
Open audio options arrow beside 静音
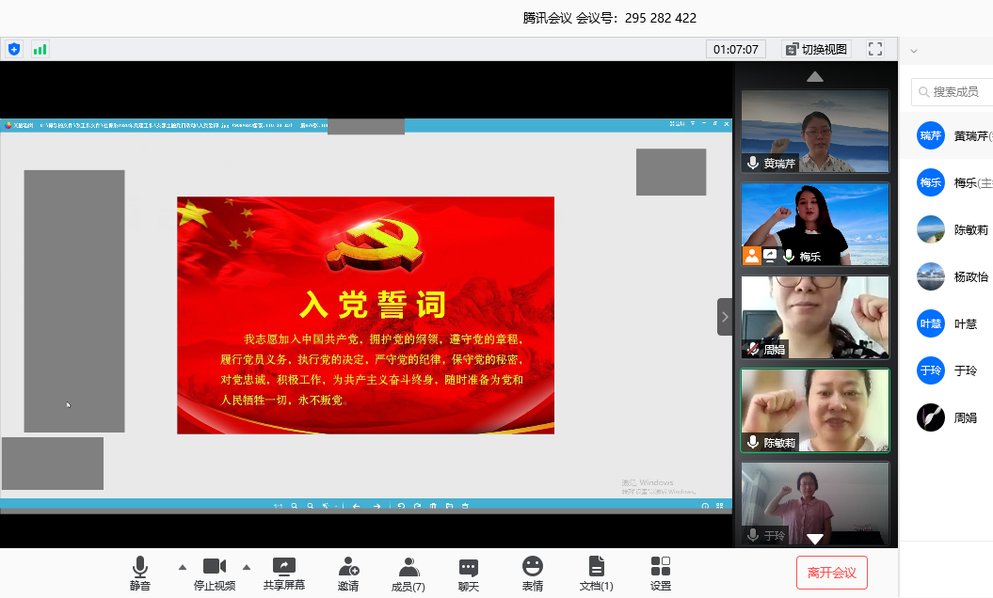(183, 567)
